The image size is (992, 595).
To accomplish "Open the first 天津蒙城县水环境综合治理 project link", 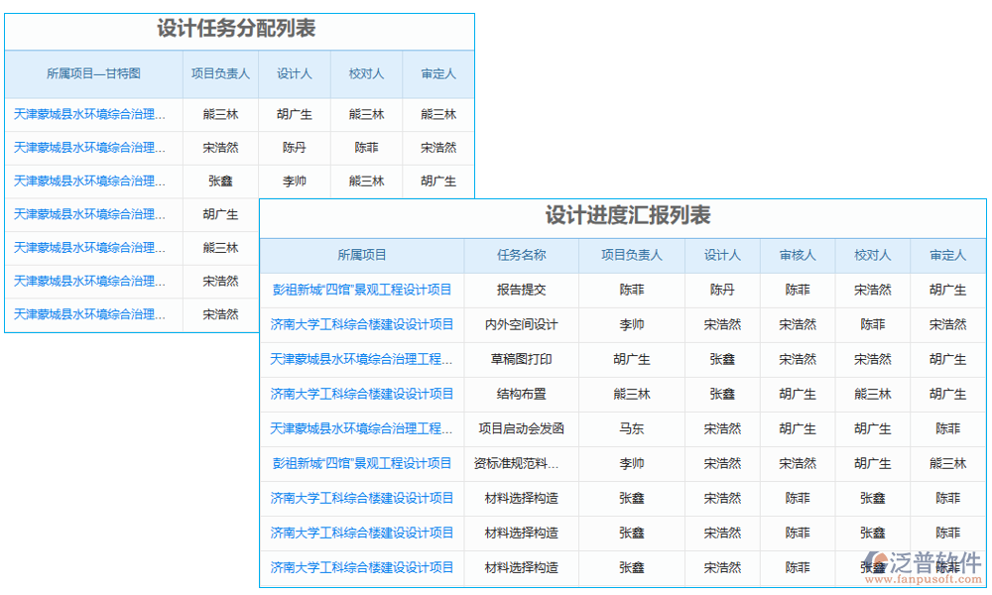I will coord(89,114).
